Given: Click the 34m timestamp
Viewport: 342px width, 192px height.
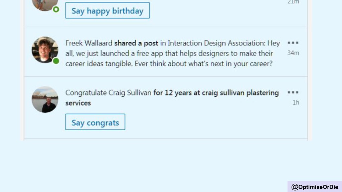Looking at the screenshot, I should [x=293, y=53].
